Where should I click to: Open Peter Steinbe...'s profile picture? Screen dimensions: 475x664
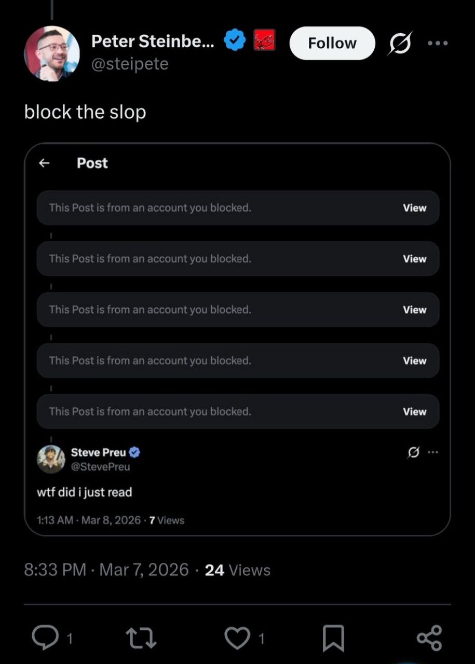52,52
